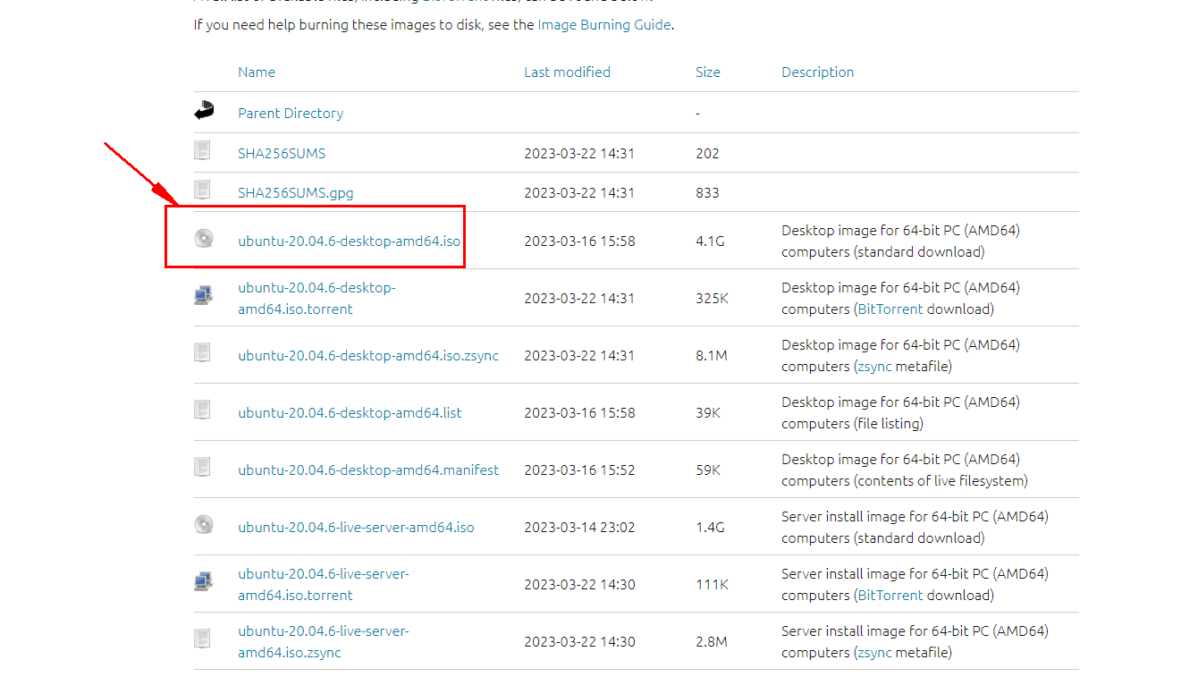Click the disc icon for live-server-amd64.iso

coord(204,524)
